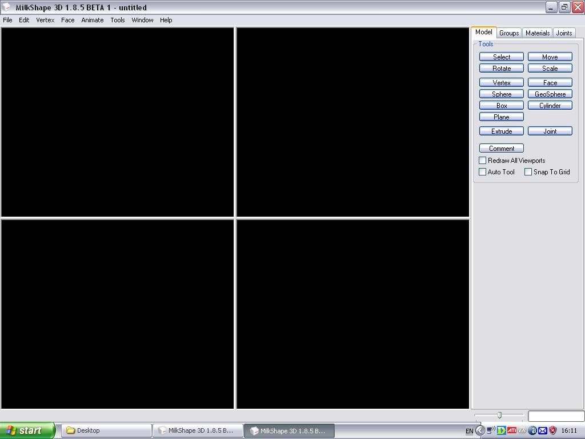Switch to the first MilkShape 3D taskbar button

click(198, 430)
